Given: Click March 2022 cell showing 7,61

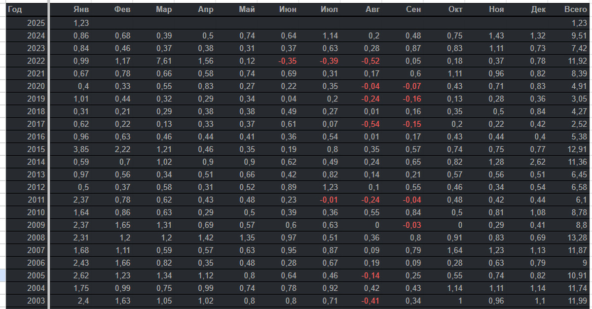Looking at the screenshot, I should coord(164,61).
